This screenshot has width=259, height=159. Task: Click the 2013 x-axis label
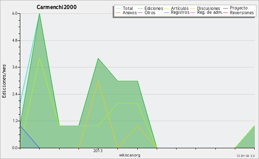(98, 150)
